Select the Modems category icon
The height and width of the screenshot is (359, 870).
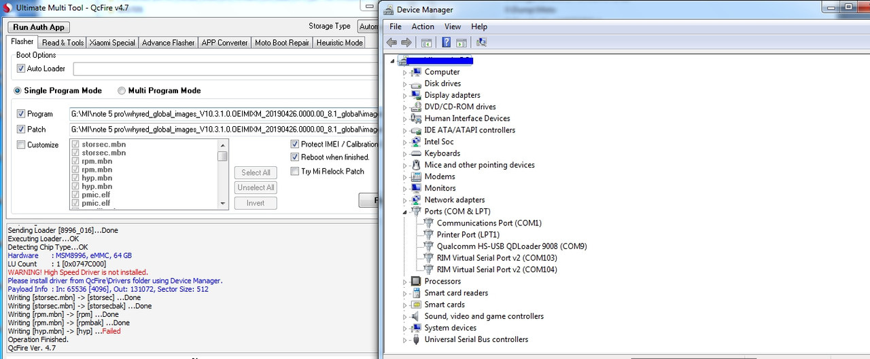(416, 176)
